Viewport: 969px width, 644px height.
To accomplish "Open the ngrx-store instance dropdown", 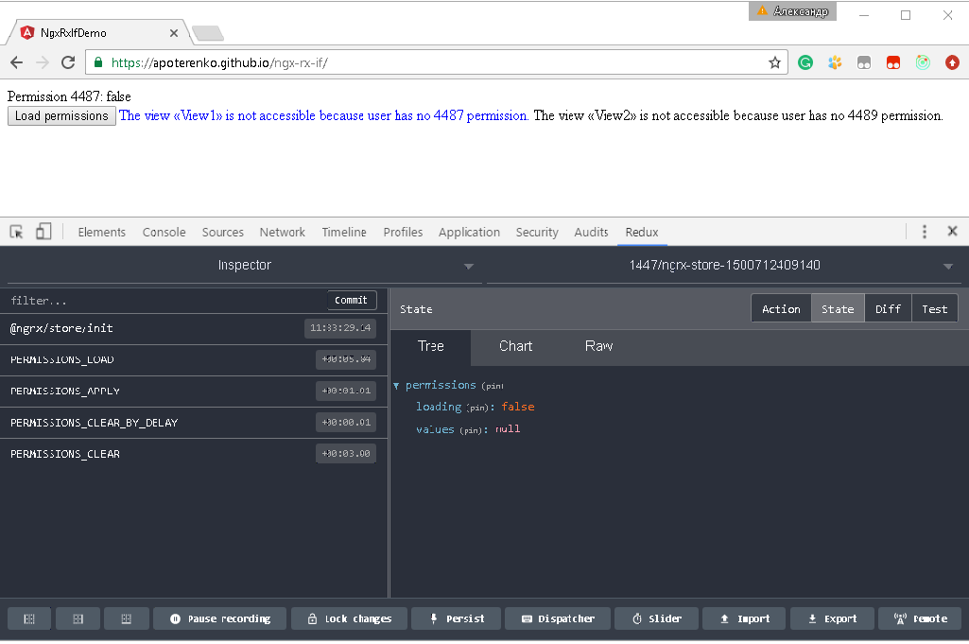I will [x=724, y=265].
